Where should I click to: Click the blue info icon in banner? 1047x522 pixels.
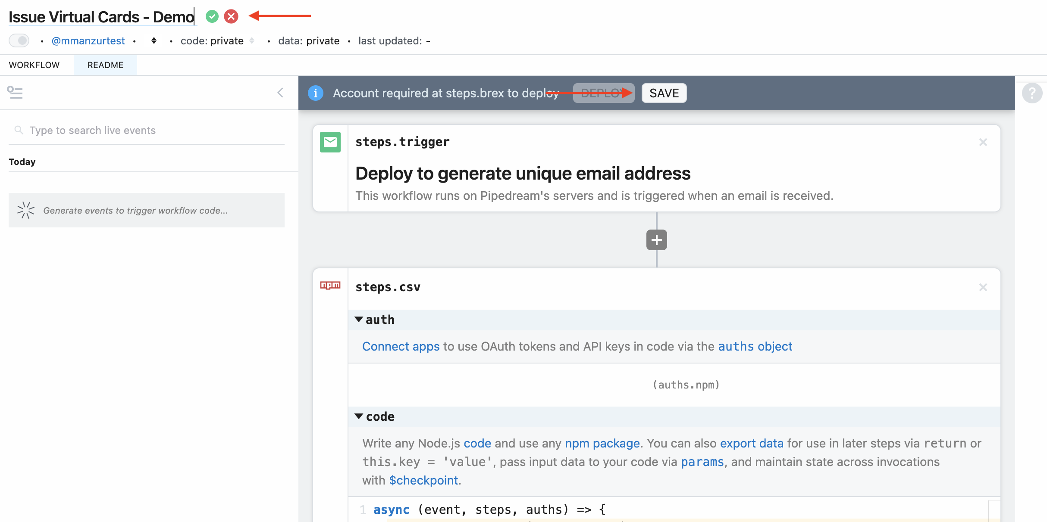point(316,93)
